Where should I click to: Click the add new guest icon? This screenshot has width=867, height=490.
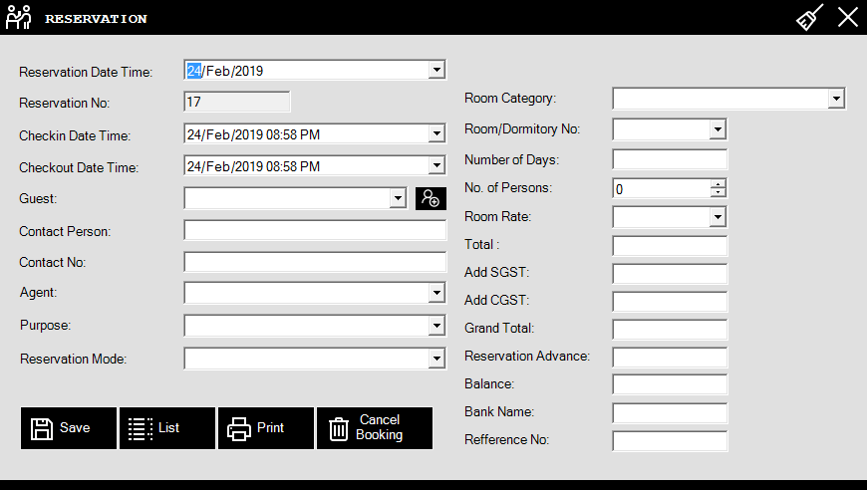(431, 199)
